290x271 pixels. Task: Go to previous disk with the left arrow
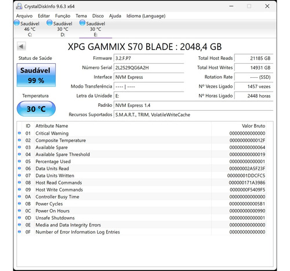tap(21, 46)
